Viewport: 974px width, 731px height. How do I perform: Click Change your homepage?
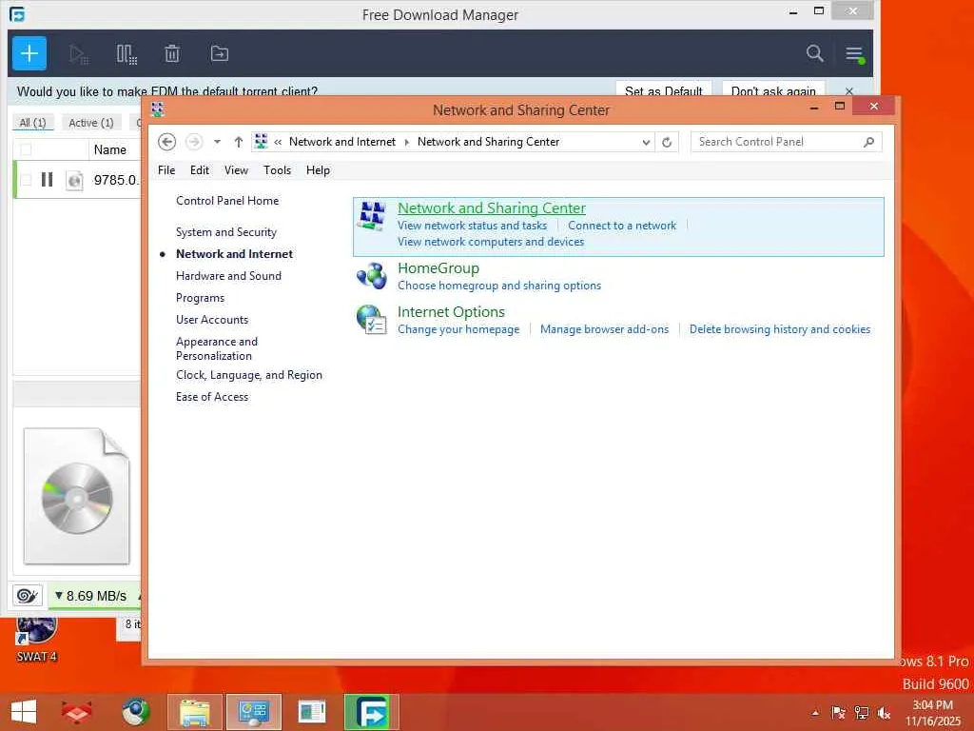point(458,329)
